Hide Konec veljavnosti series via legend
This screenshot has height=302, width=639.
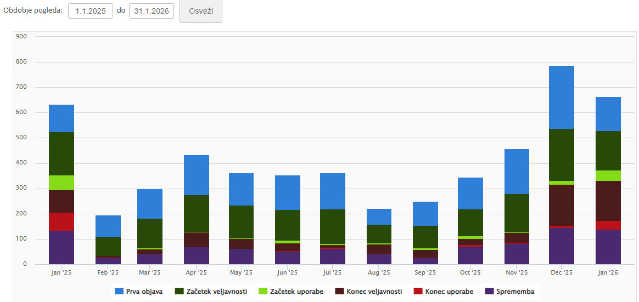pyautogui.click(x=374, y=292)
